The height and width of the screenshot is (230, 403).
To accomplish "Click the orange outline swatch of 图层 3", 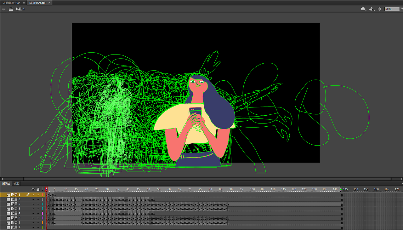I will [43, 223].
